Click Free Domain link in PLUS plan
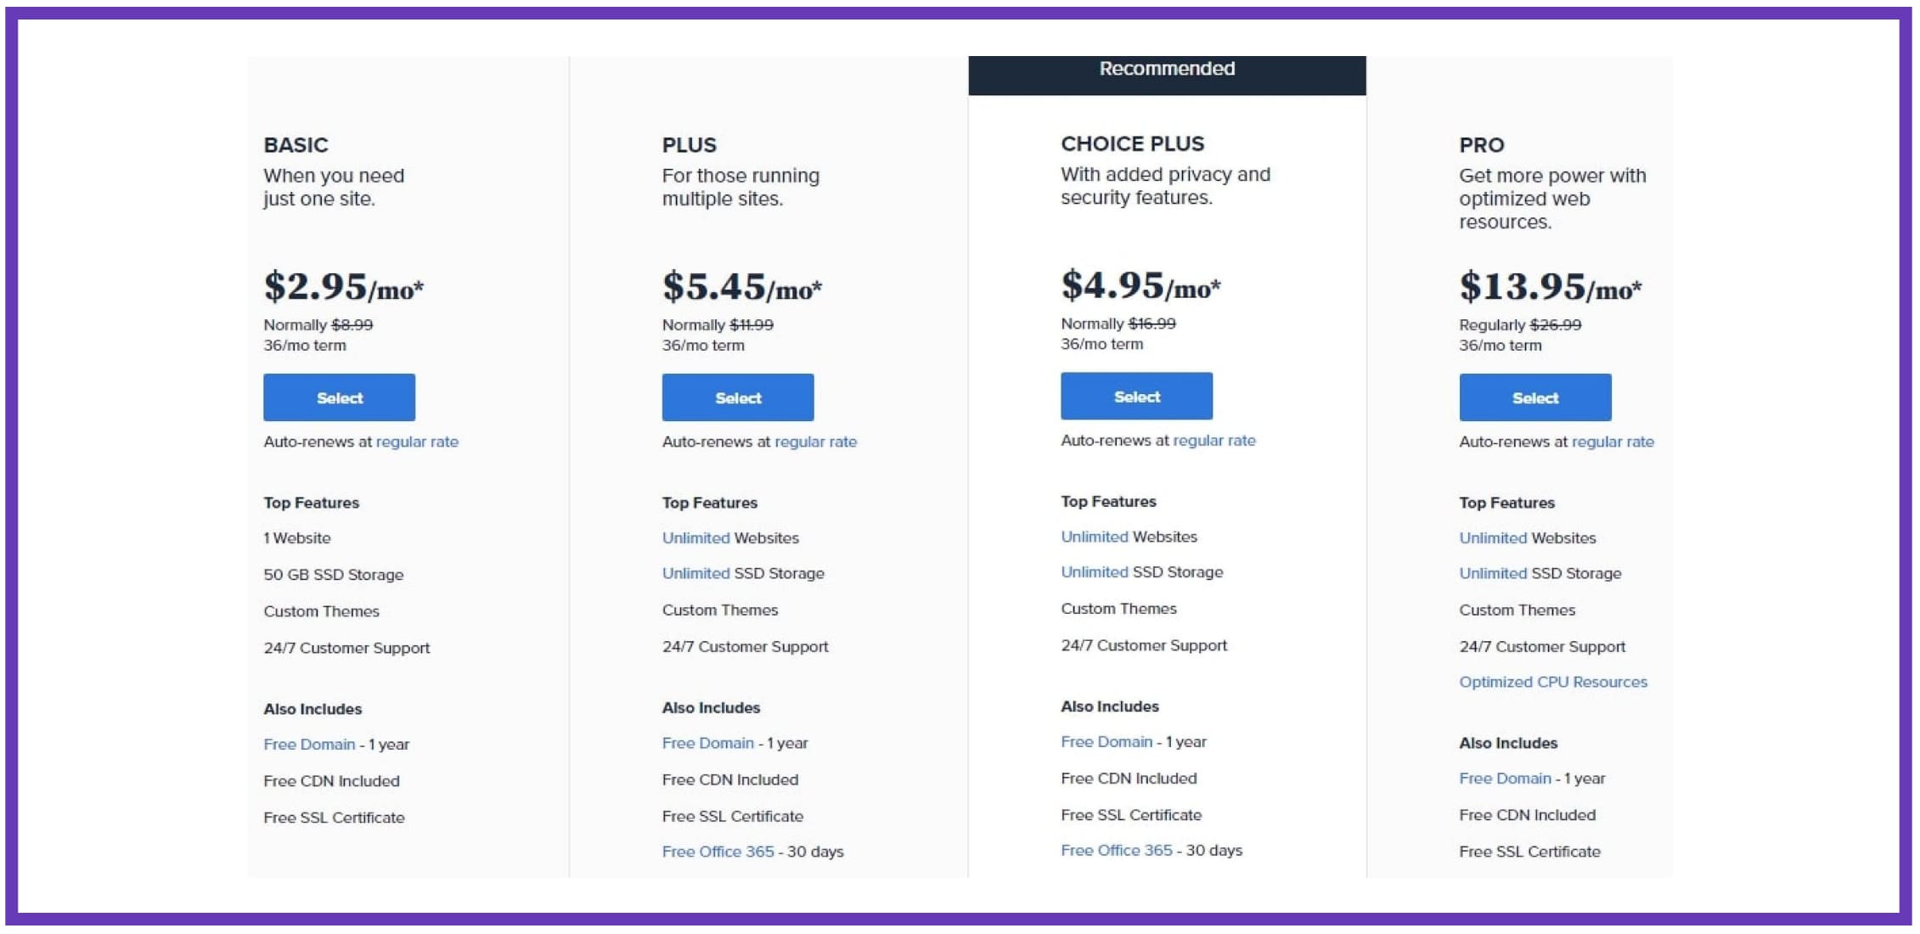This screenshot has height=934, width=1920. click(x=708, y=743)
